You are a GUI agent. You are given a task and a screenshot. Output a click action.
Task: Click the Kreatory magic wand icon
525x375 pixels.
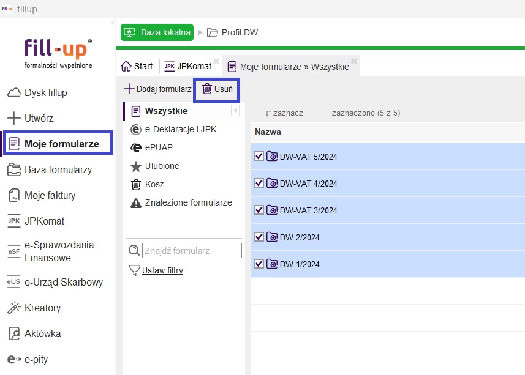[14, 308]
